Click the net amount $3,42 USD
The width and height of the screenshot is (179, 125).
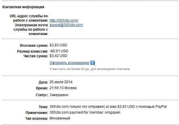point(58,55)
